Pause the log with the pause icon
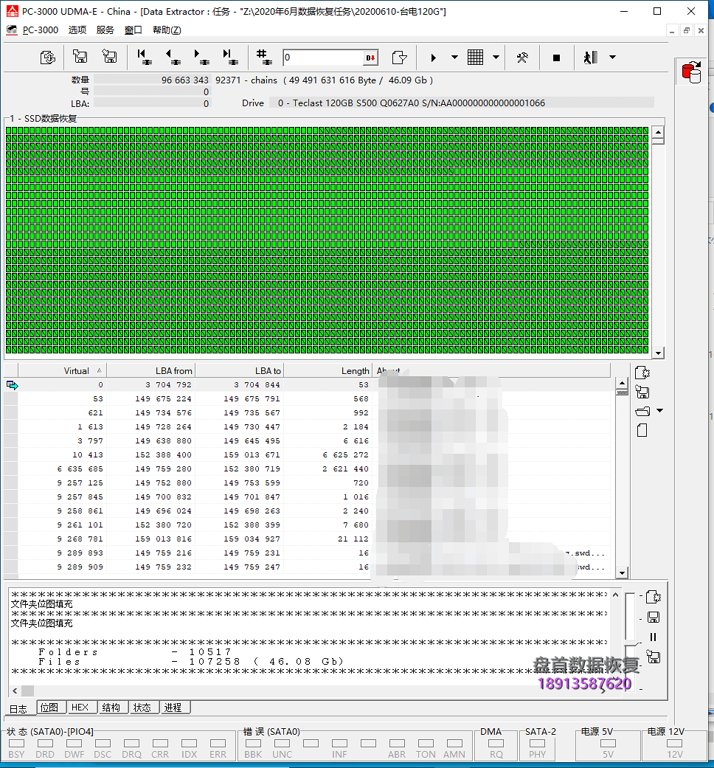714x768 pixels. point(653,637)
